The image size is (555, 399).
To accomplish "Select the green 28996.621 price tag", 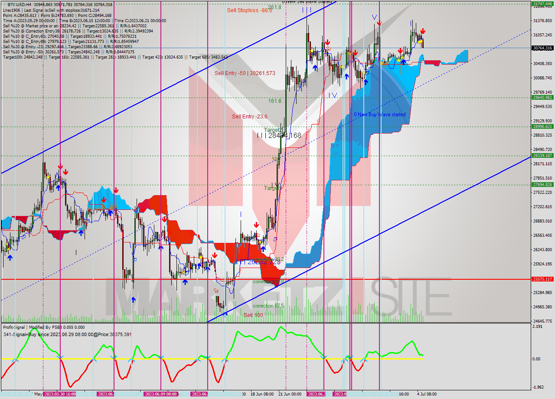I will [x=542, y=127].
